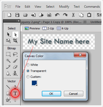Image resolution: width=103 pixels, height=107 pixels.
Task: Choose Transparent canvas color
Action: (x=36, y=71)
